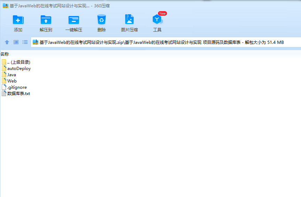Select the .gitignore file name
The height and width of the screenshot is (197, 301).
[17, 87]
